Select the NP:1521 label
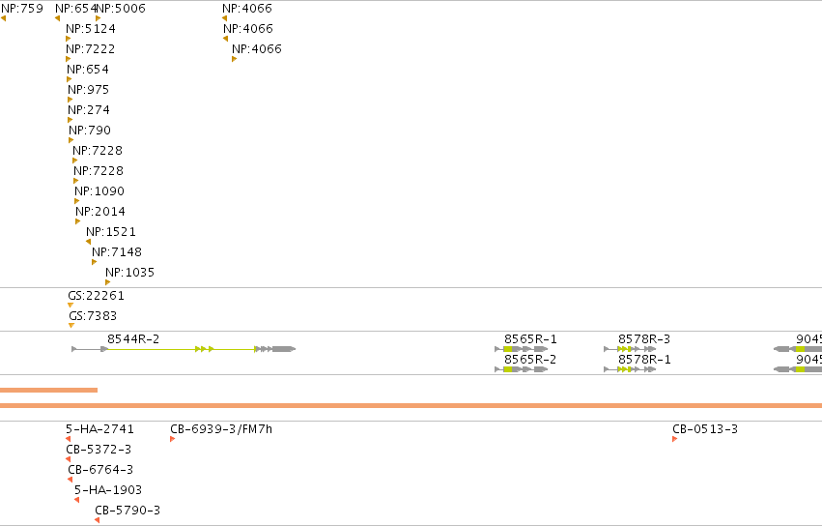The width and height of the screenshot is (822, 526). pyautogui.click(x=111, y=232)
